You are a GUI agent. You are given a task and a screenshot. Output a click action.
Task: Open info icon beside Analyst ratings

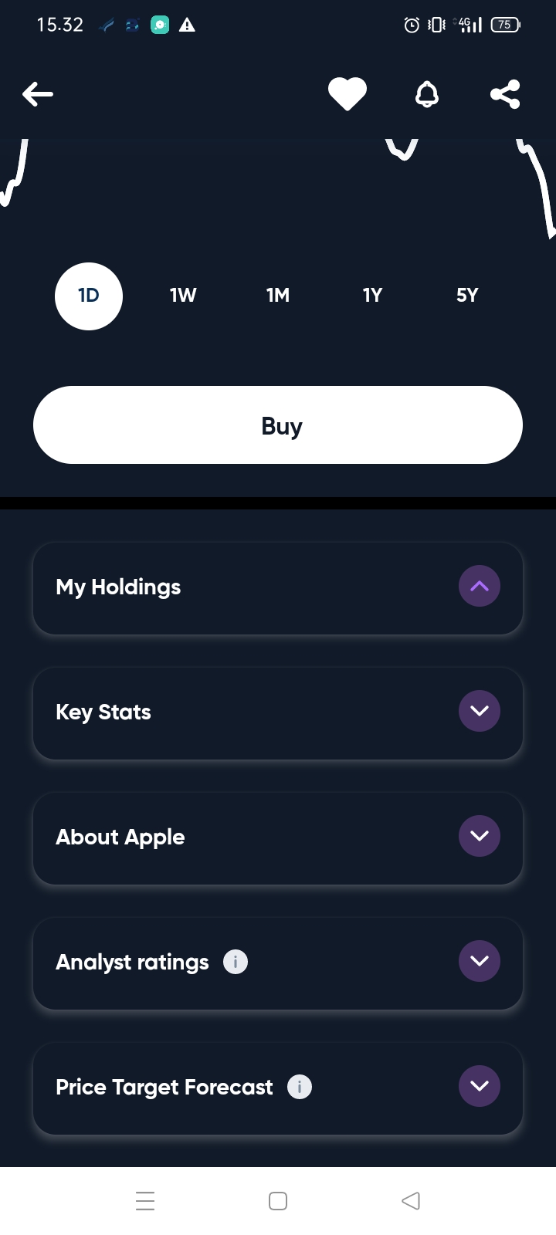click(x=236, y=962)
